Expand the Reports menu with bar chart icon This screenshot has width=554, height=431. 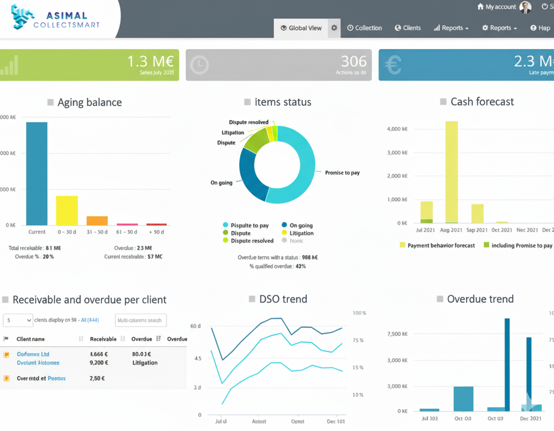(451, 28)
